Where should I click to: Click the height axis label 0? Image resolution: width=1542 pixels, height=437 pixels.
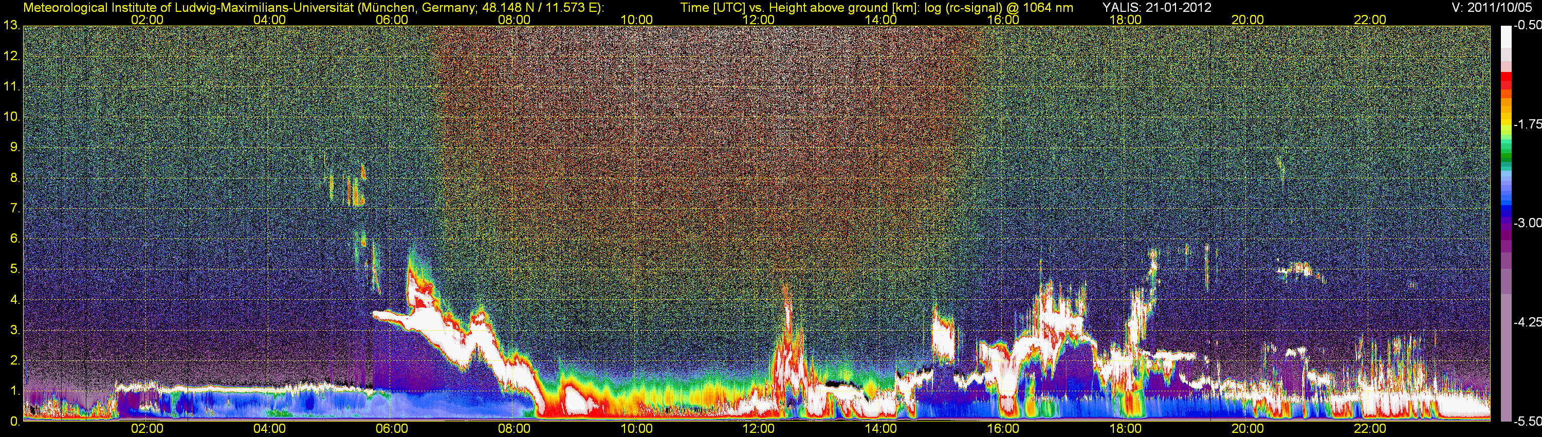(x=15, y=422)
